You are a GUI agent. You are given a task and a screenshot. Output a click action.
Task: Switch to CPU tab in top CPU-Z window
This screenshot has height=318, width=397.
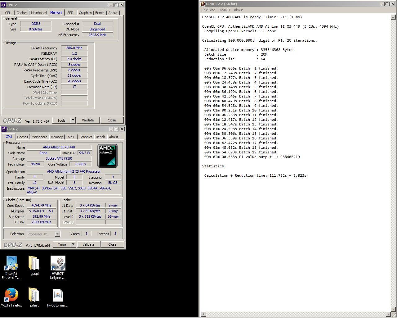8,13
